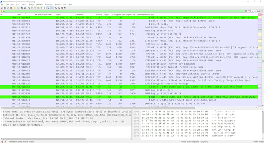Select packet 914 Server Hello row
264x143 pixels.
pyautogui.click(x=129, y=44)
